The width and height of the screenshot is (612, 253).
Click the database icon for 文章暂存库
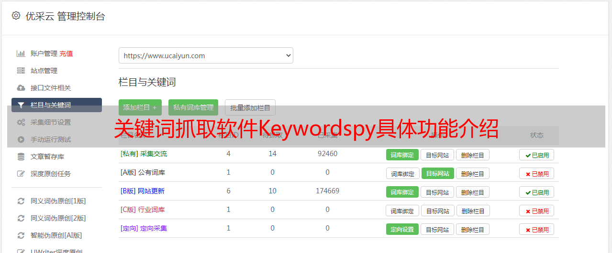21,157
